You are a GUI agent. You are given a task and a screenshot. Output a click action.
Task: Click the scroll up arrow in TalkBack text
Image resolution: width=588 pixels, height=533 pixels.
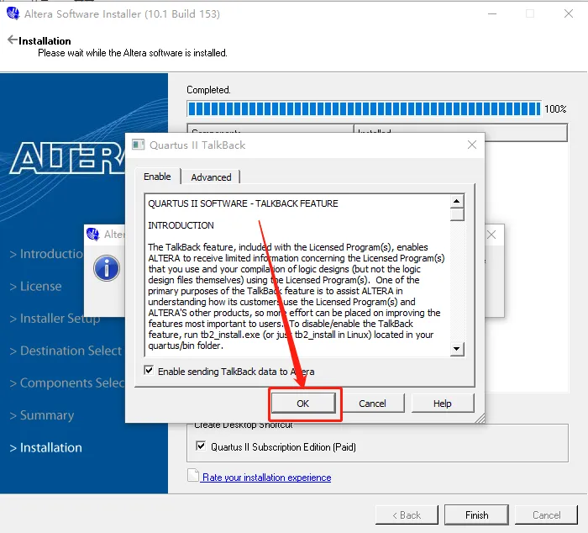click(x=456, y=201)
